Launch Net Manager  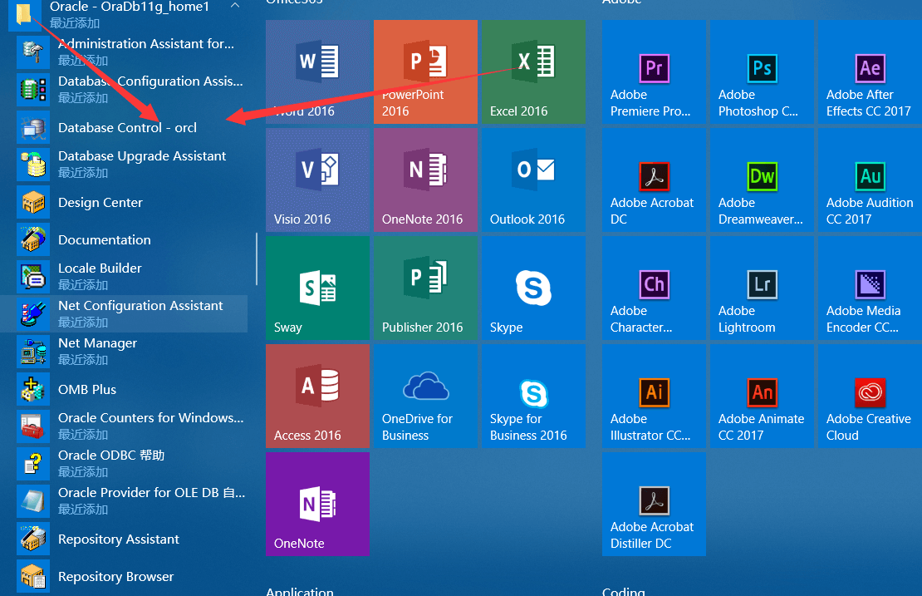[x=124, y=351]
